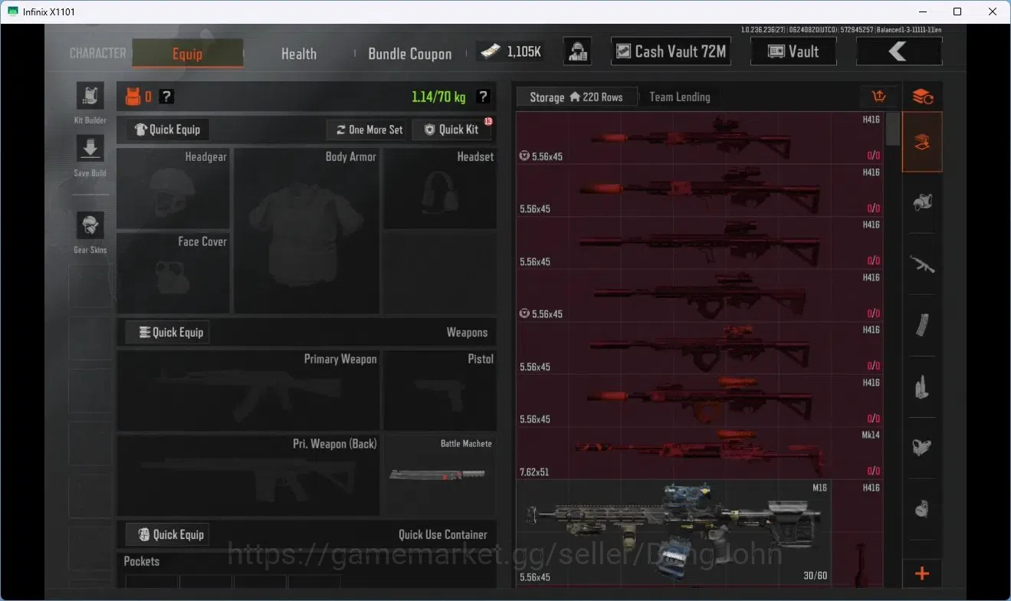
Task: Filter storage by helmet category
Action: [922, 203]
